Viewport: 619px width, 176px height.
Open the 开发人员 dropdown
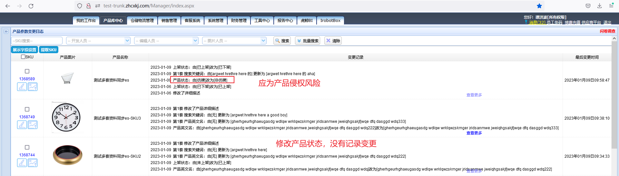point(98,41)
